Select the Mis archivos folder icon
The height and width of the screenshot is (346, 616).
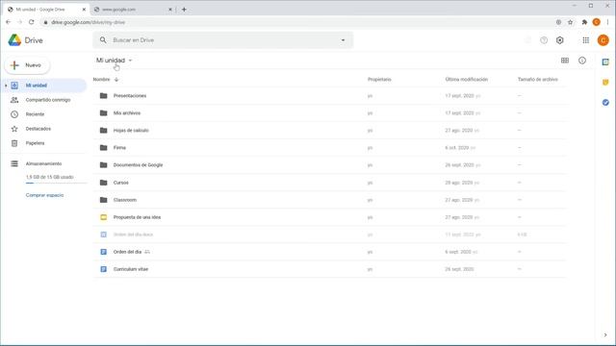click(103, 113)
